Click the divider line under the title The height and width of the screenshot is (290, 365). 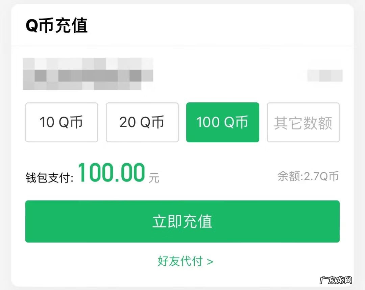182,46
